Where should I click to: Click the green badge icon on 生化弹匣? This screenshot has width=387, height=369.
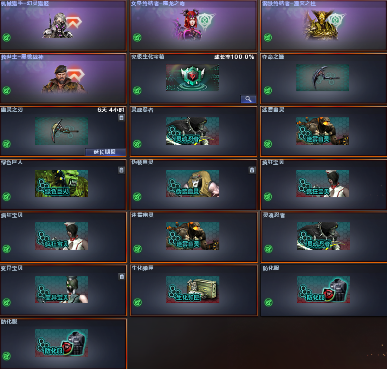[x=138, y=302]
